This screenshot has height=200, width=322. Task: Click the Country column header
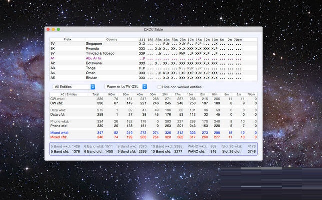click(112, 39)
